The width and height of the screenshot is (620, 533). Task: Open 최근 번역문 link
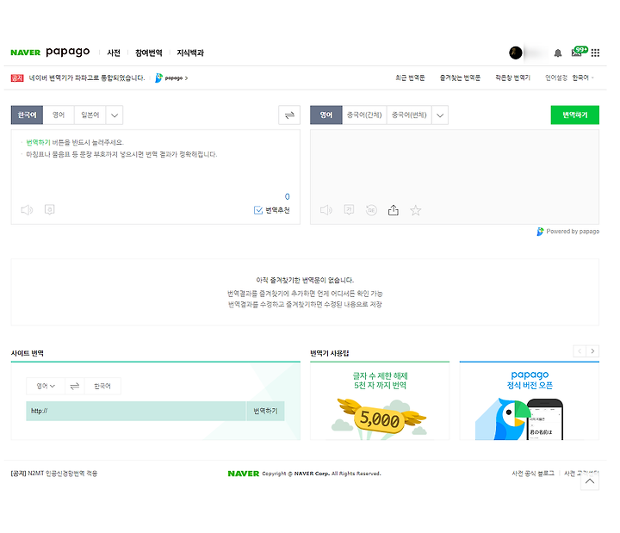(410, 77)
